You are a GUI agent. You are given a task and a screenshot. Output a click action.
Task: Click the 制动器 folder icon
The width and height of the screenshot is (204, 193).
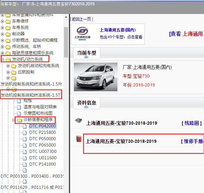8,34
